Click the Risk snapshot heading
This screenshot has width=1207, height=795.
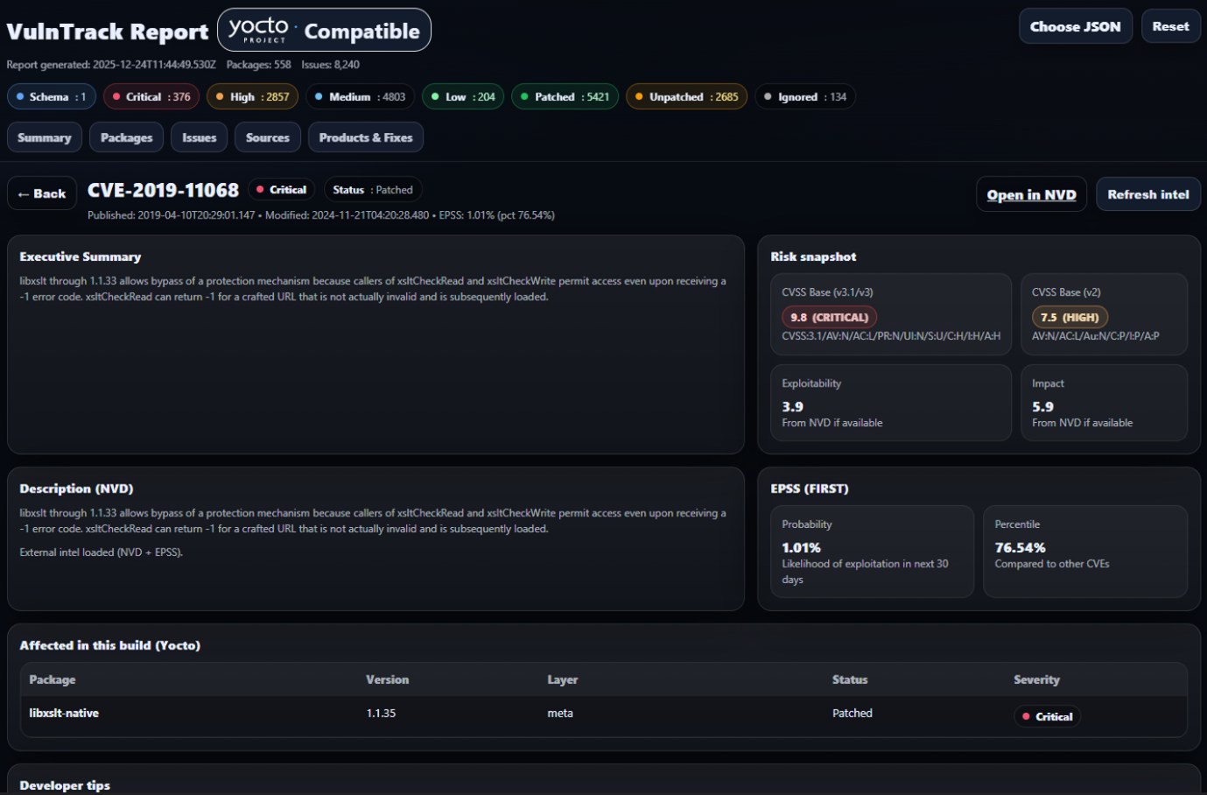point(813,257)
